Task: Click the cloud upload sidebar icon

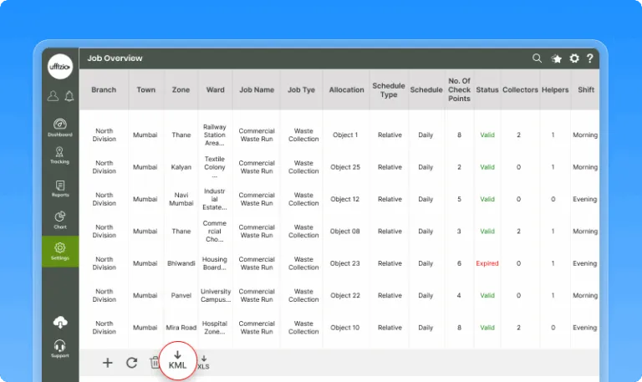Action: [x=60, y=323]
